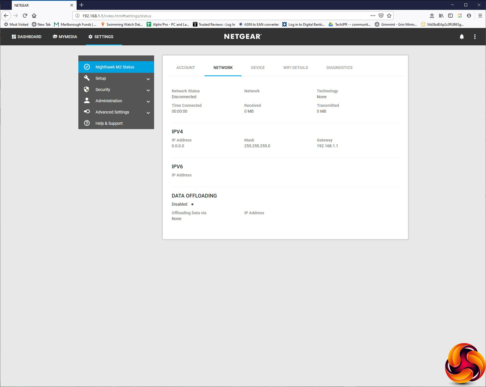486x387 pixels.
Task: Go forward using the browser forward arrow
Action: click(16, 16)
